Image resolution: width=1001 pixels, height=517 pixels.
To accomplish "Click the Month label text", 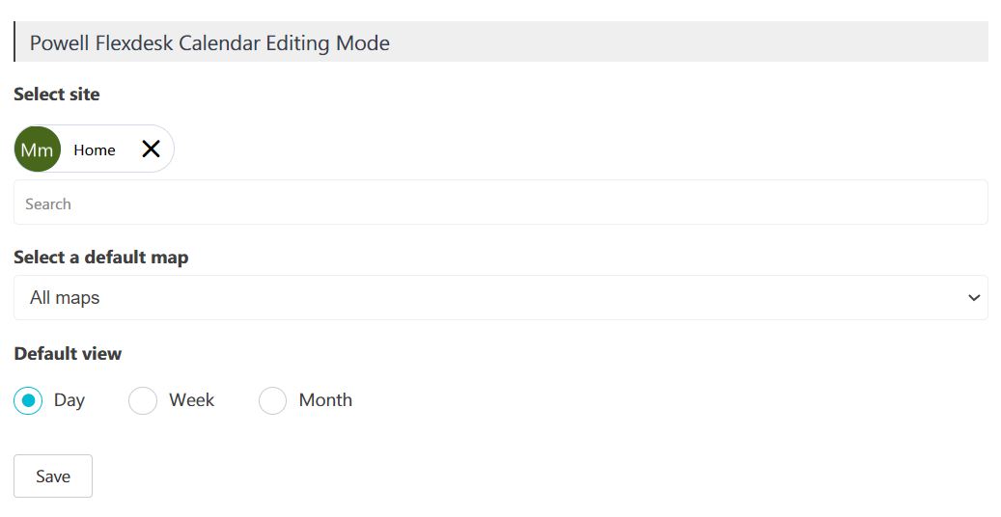I will [325, 400].
